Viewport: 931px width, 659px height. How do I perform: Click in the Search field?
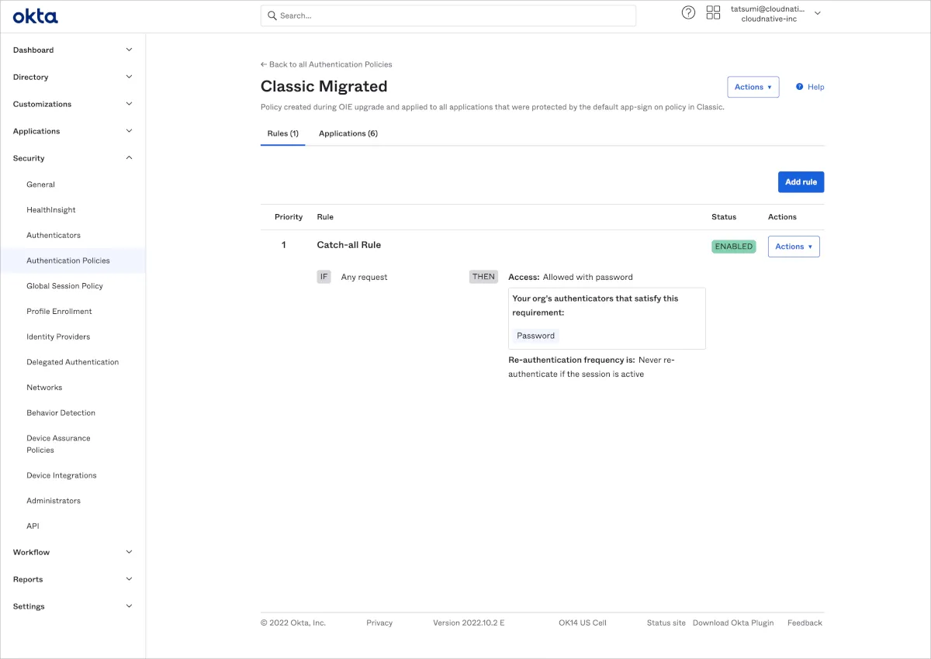tap(454, 16)
